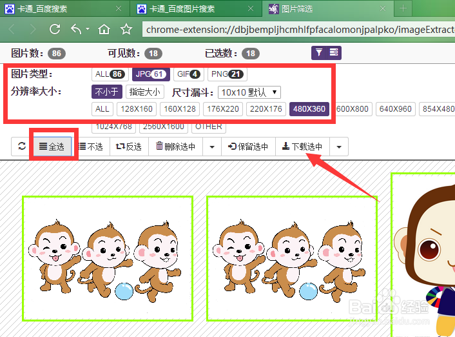Filter image type JPG 61

[151, 74]
